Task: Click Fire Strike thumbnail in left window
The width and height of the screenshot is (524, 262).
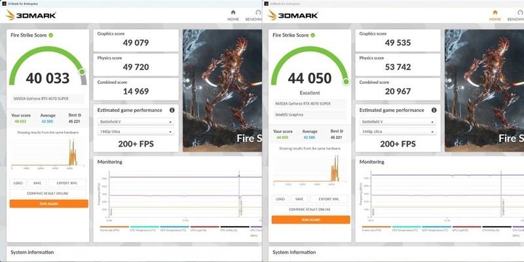Action: point(222,90)
